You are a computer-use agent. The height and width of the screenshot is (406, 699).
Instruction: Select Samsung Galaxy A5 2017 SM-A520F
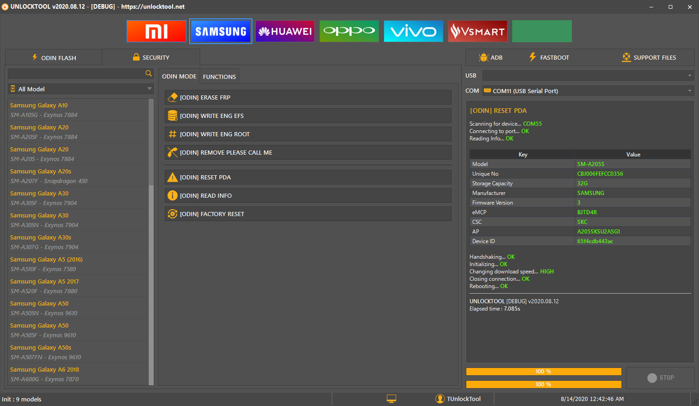(78, 286)
